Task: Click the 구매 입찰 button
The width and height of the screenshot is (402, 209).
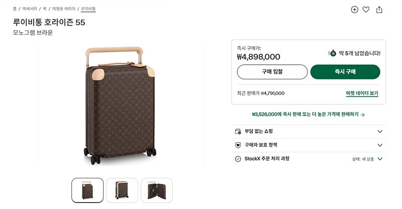Action: [x=272, y=72]
